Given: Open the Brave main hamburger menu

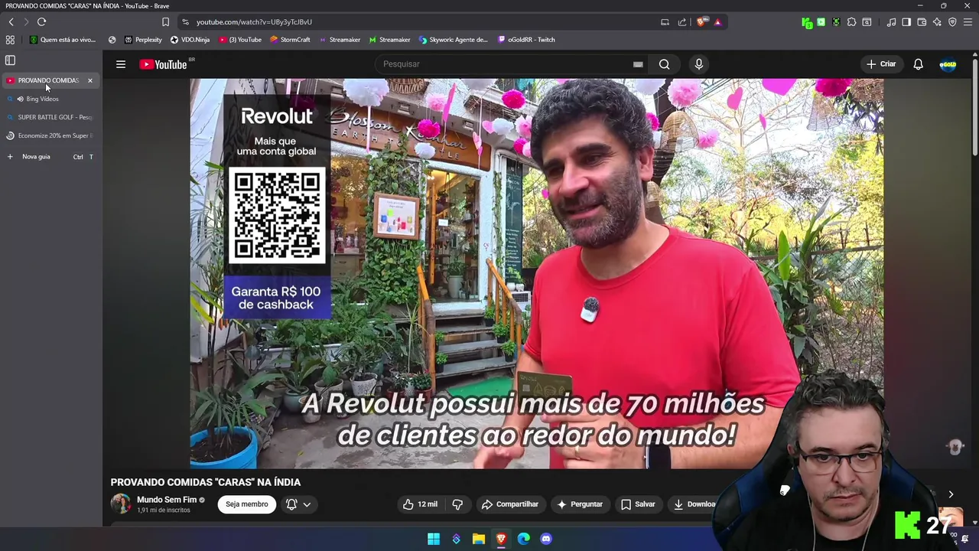Looking at the screenshot, I should point(968,22).
